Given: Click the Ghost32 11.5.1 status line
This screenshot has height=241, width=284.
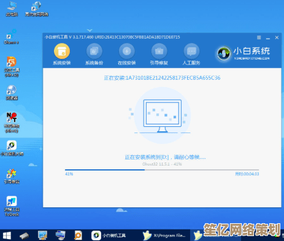Looking at the screenshot, I should tap(162, 164).
